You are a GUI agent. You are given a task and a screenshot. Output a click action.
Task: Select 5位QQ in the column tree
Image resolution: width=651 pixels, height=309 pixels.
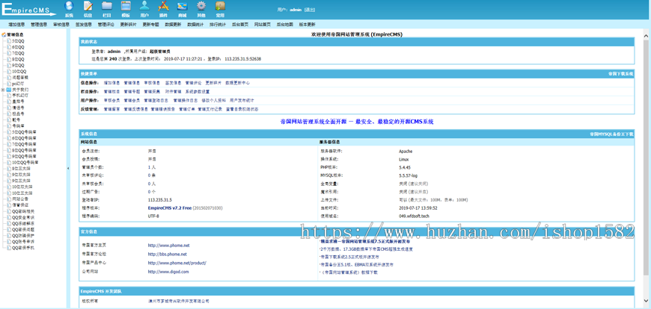tap(18, 41)
